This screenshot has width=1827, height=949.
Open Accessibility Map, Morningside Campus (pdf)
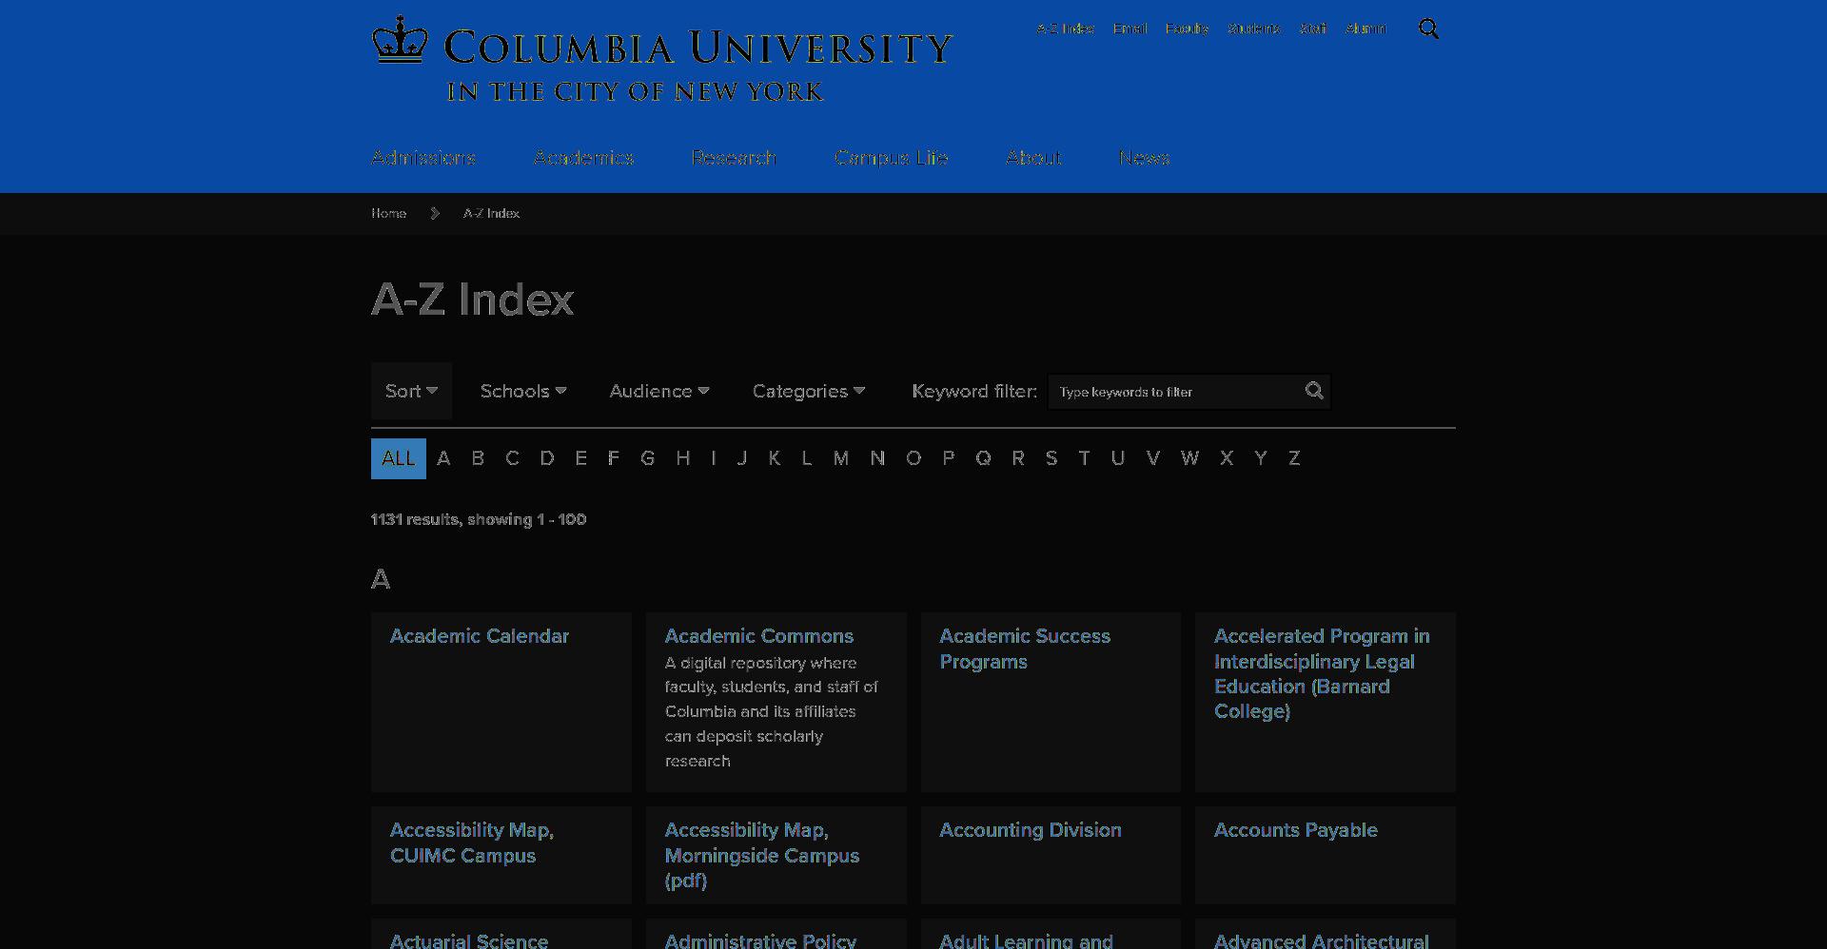pos(762,855)
